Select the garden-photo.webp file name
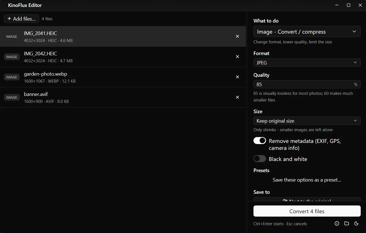 point(45,74)
